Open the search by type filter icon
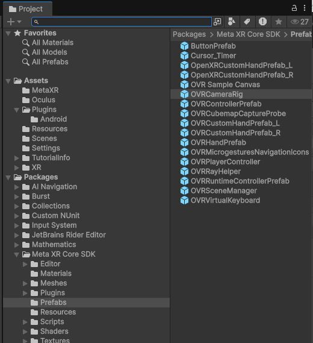The width and height of the screenshot is (313, 343). click(232, 22)
